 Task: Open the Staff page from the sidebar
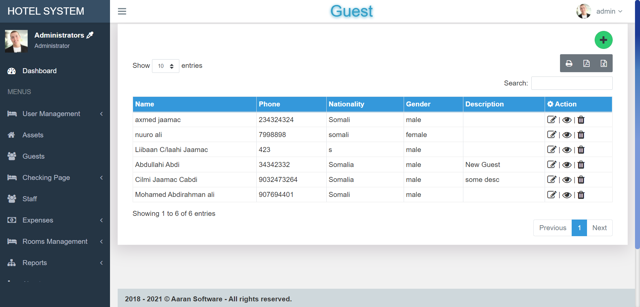30,199
